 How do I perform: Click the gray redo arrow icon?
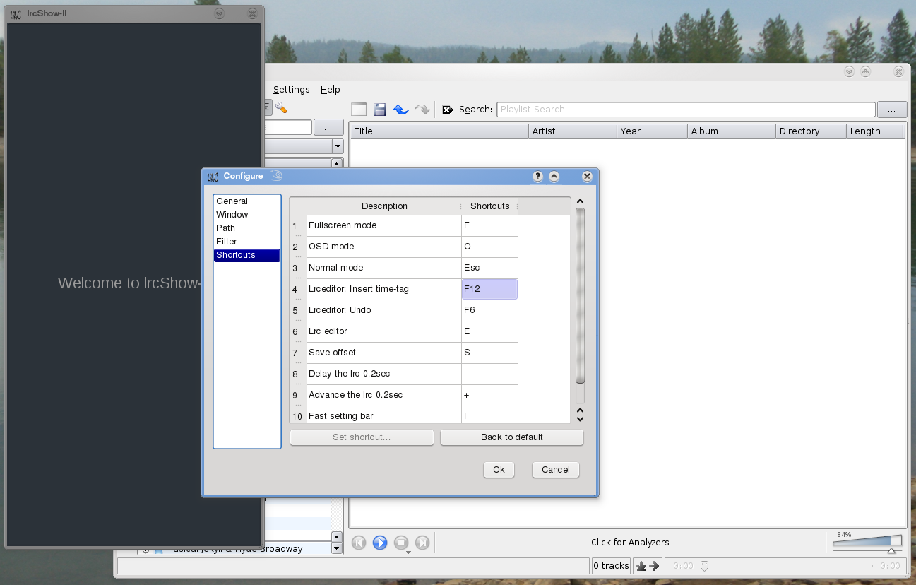click(x=422, y=110)
